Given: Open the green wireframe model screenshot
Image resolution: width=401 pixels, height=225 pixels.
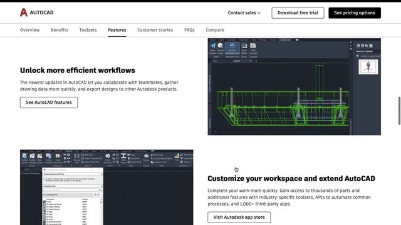Looking at the screenshot, I should pyautogui.click(x=294, y=86).
